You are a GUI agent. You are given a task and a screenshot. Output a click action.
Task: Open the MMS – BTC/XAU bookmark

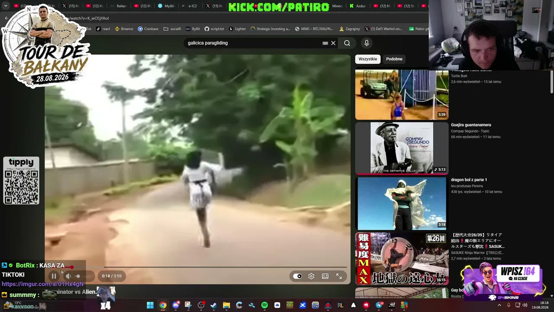(314, 29)
